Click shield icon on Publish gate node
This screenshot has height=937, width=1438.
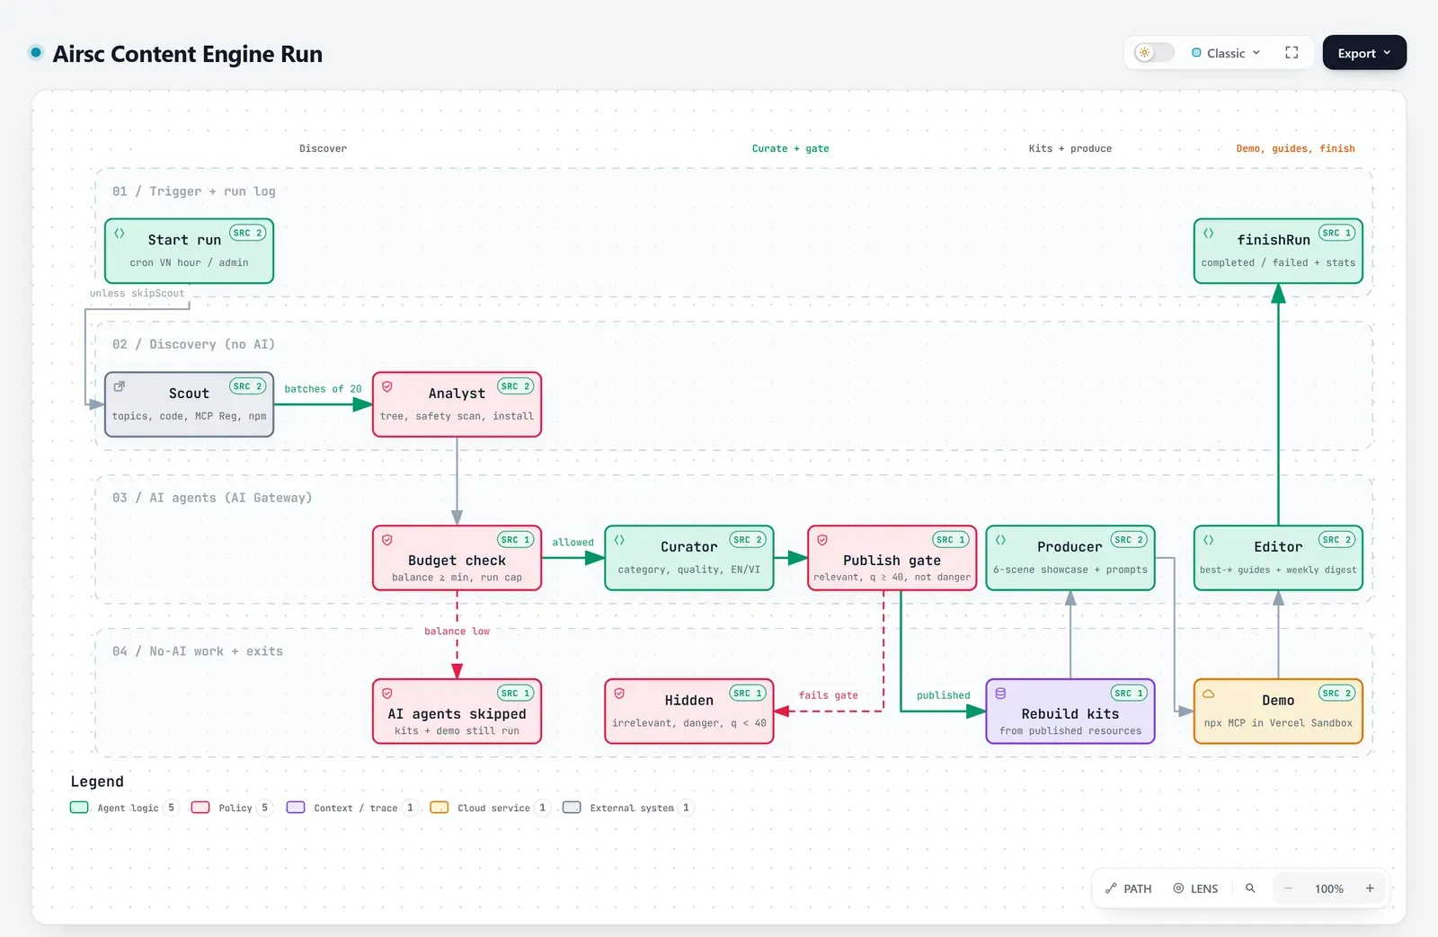[x=822, y=540]
